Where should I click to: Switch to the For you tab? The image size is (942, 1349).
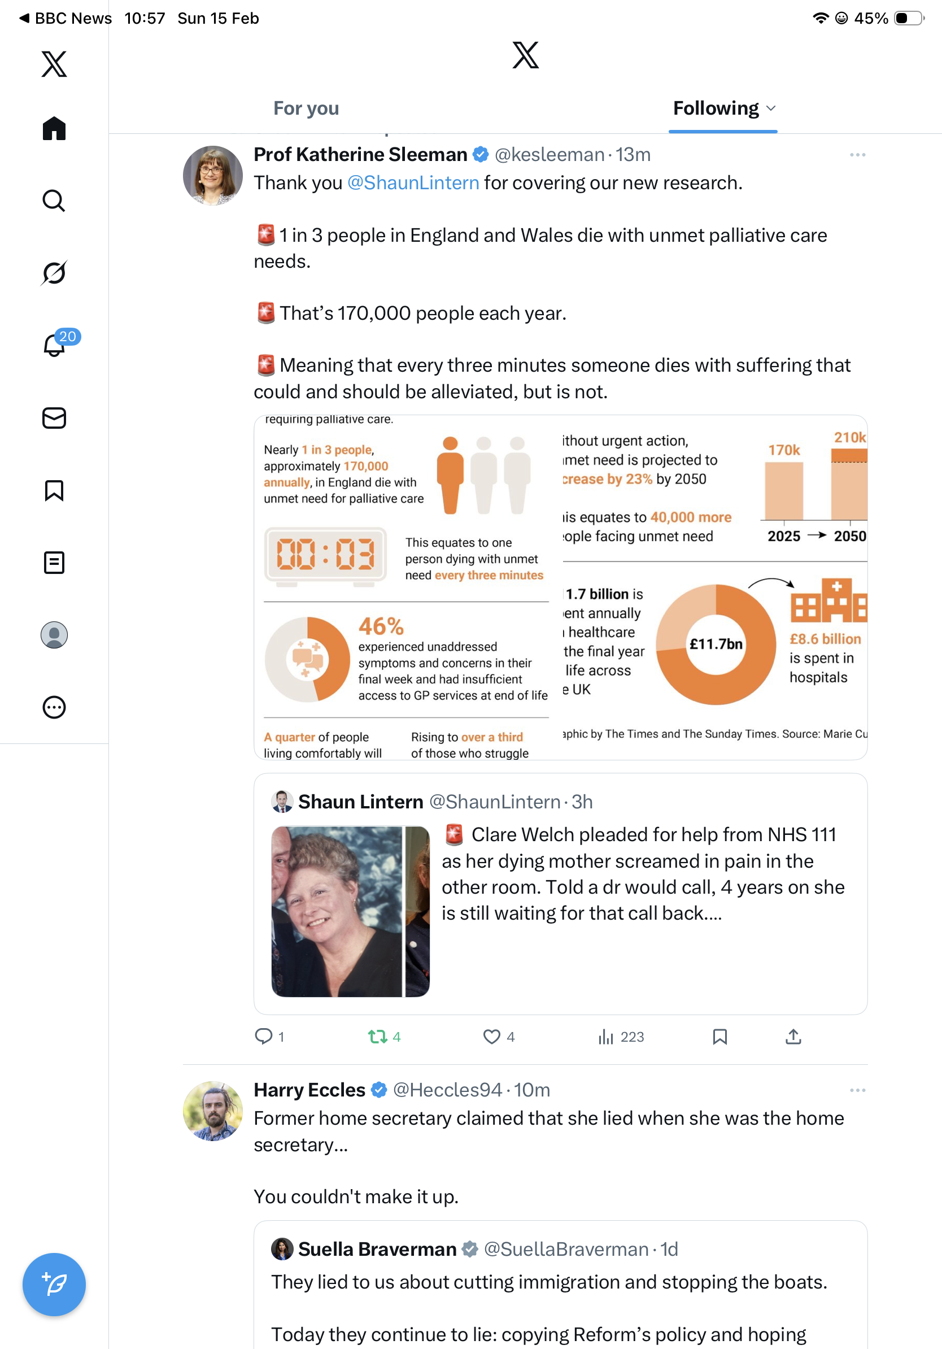pos(306,108)
